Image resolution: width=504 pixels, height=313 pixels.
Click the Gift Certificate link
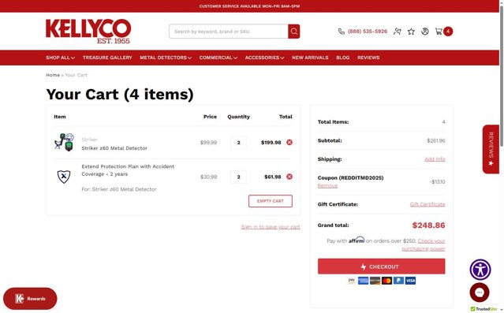[x=427, y=204]
